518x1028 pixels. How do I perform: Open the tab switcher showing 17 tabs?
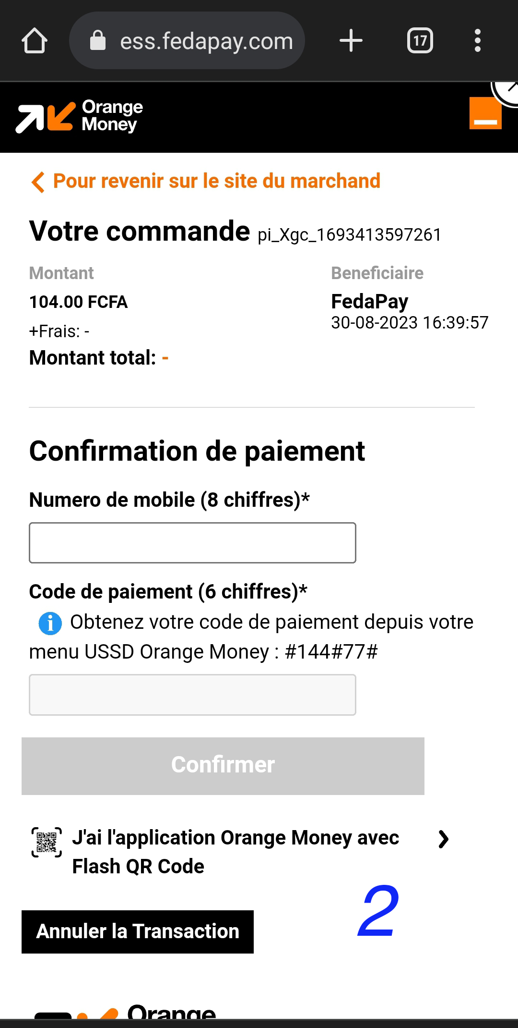[x=420, y=41]
